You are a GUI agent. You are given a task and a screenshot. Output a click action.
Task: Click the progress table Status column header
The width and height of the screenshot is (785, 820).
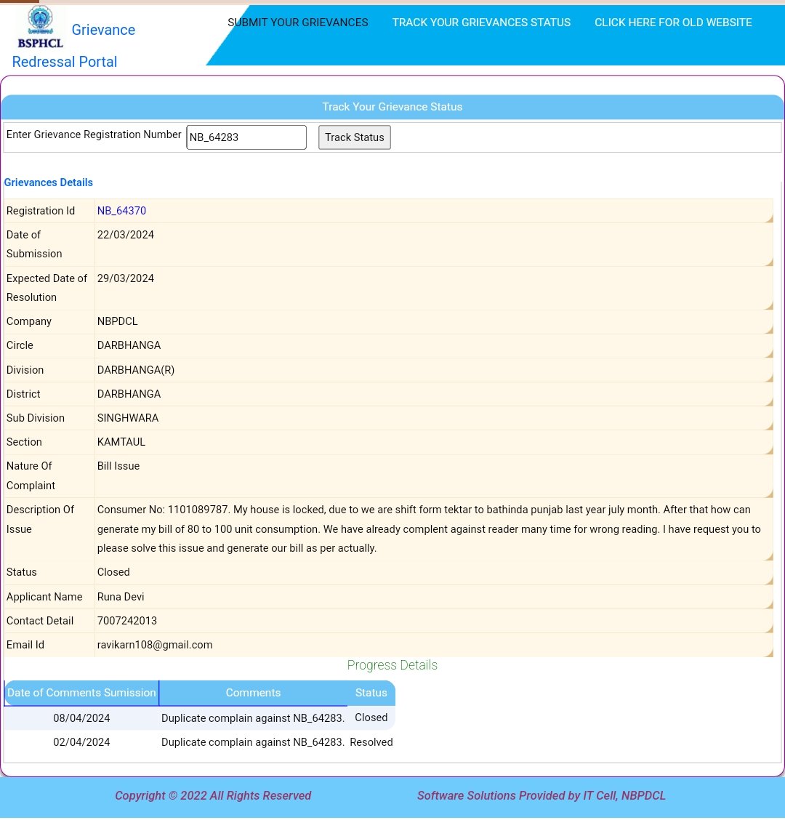[371, 693]
